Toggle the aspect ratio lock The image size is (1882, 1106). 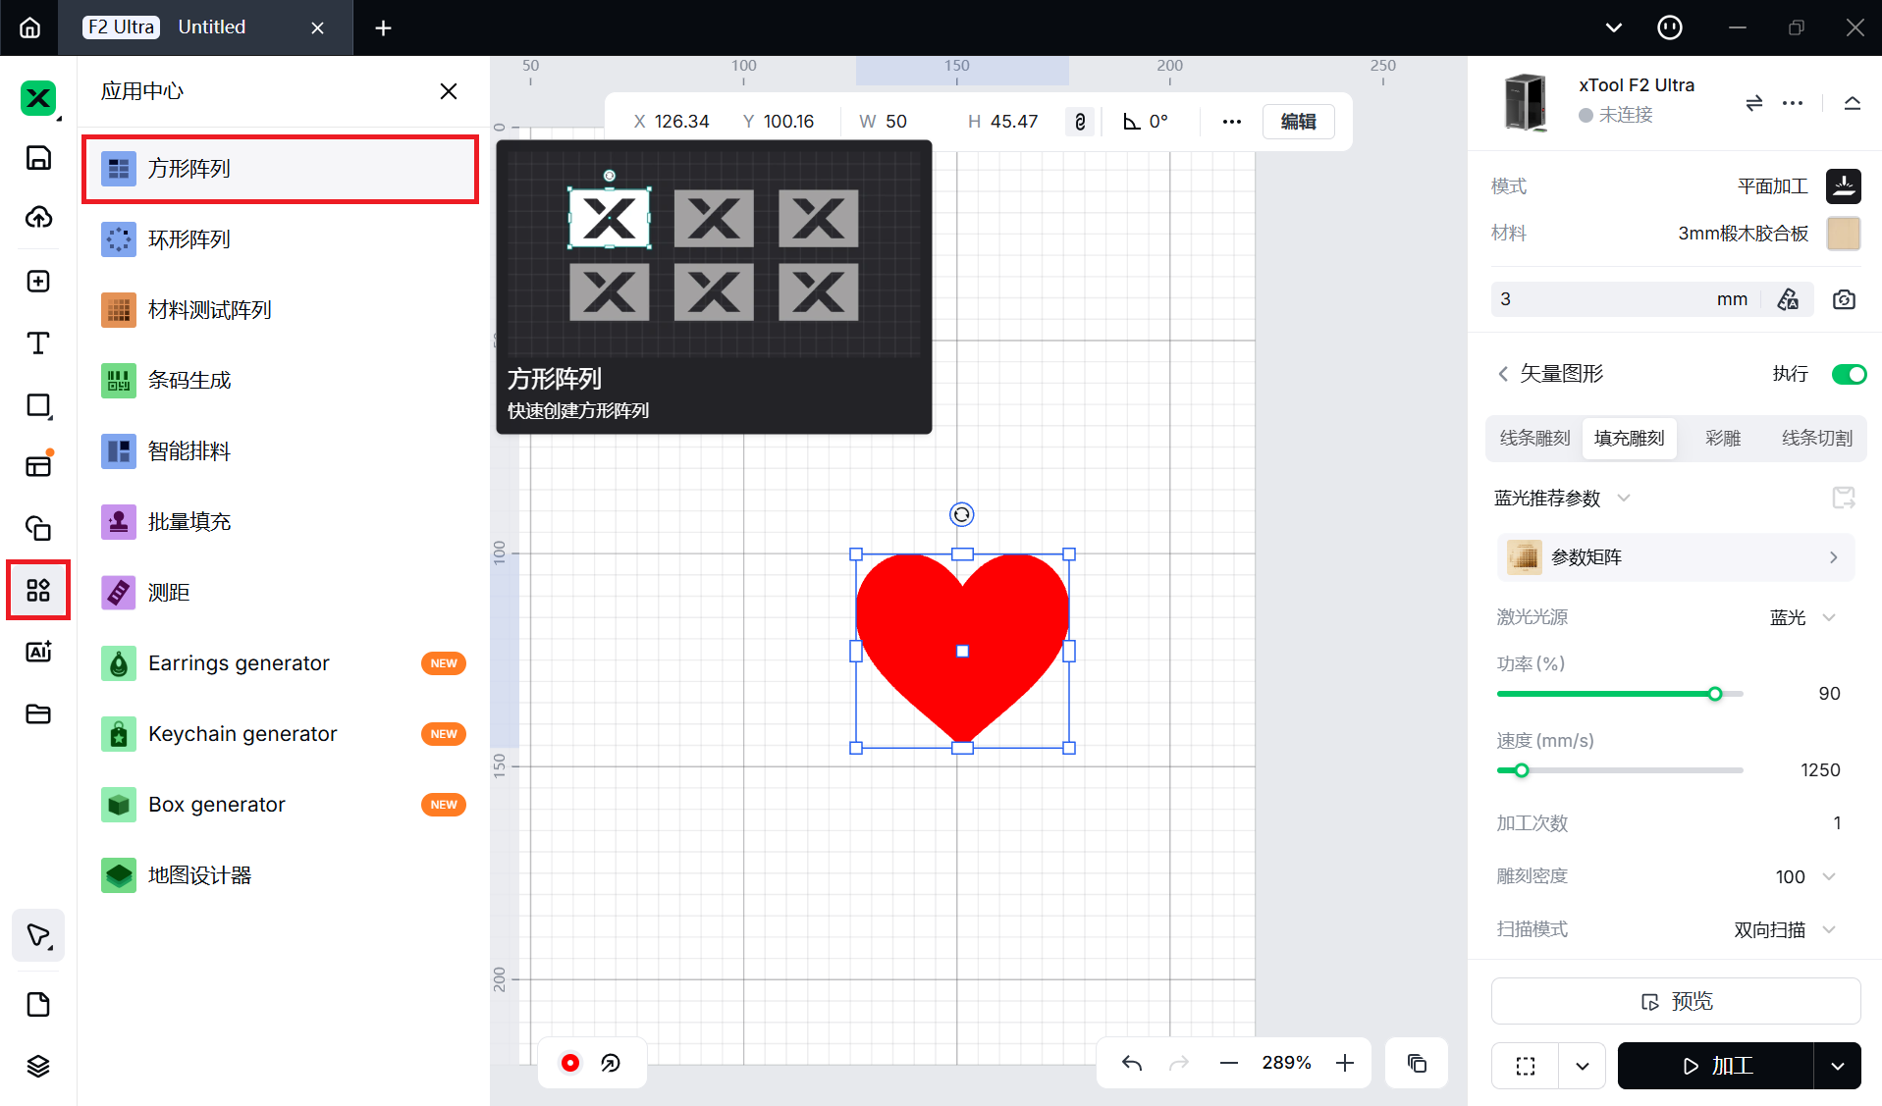(1080, 122)
